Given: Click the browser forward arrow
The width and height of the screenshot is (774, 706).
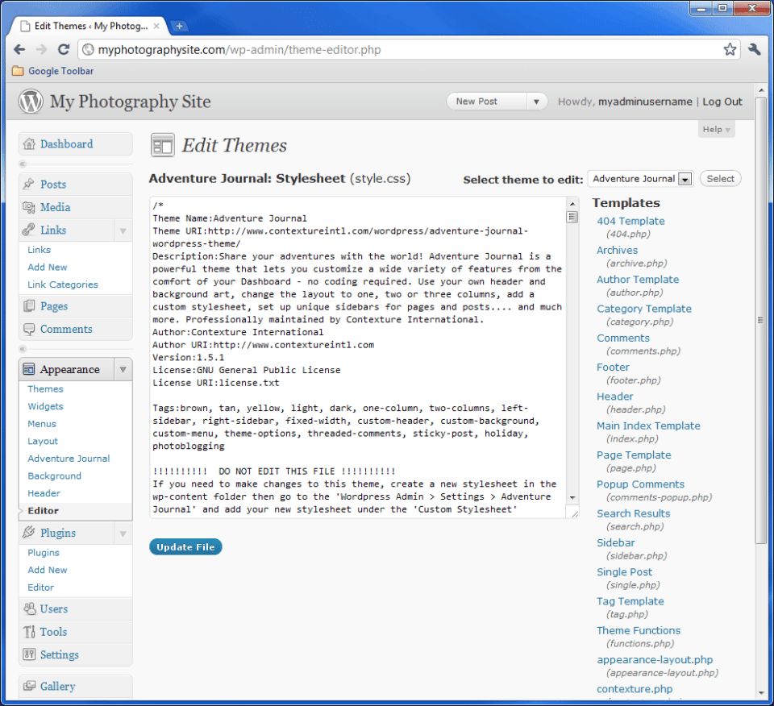Looking at the screenshot, I should click(x=41, y=49).
